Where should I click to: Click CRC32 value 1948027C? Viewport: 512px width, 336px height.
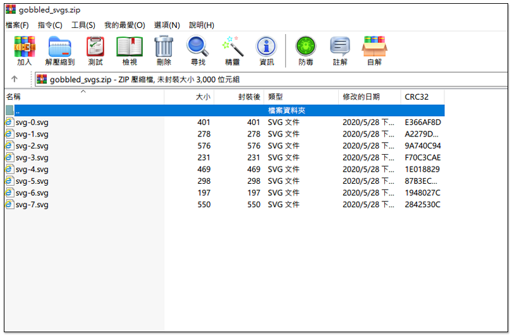(x=422, y=193)
